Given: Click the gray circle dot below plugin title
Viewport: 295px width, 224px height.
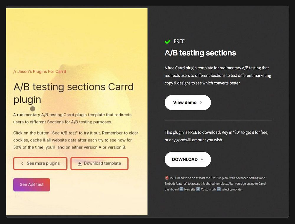Looking at the screenshot, I should coord(33,109).
